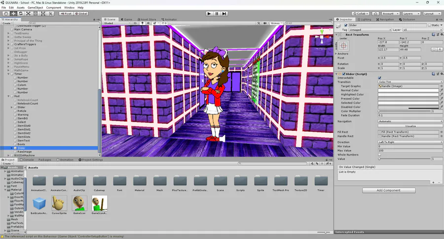
Task: Open Slider Script gear menu
Action: (x=442, y=74)
